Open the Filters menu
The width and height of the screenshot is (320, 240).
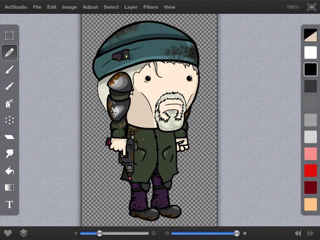point(151,7)
